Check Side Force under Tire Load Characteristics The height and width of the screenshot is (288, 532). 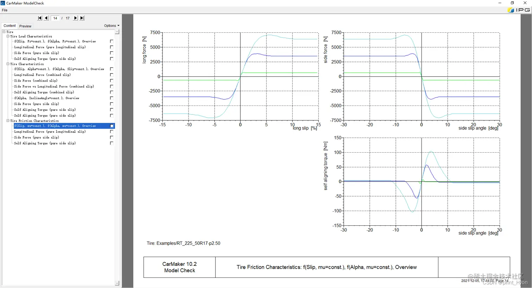(x=112, y=53)
